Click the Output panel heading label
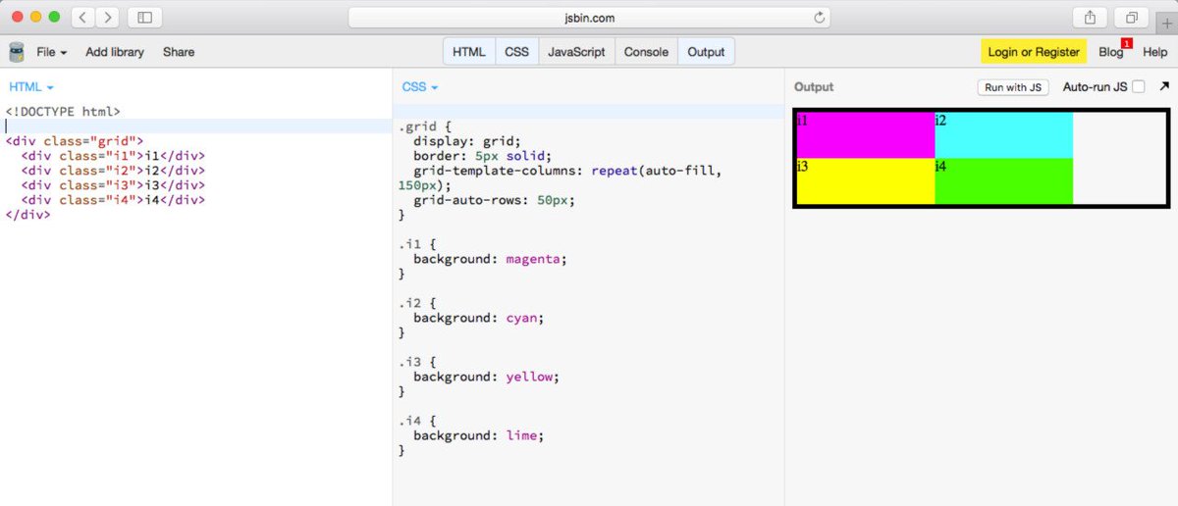The image size is (1178, 506). pos(814,87)
